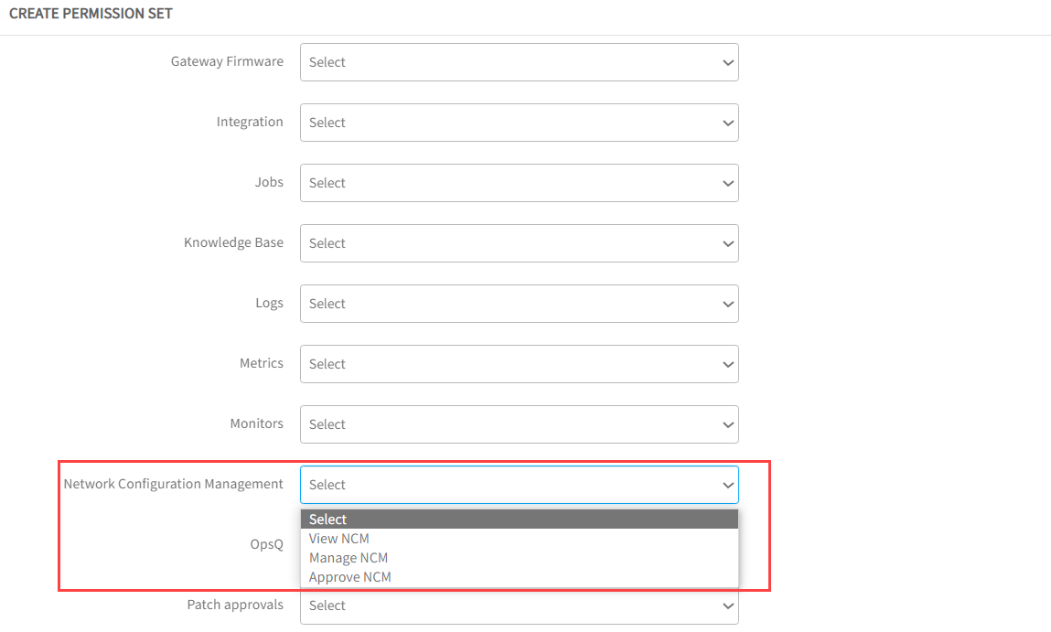
Task: Click the Jobs label
Action: [269, 182]
